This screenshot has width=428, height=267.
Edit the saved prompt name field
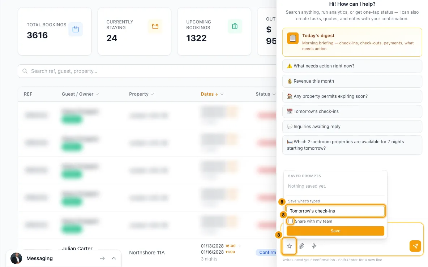[x=336, y=211]
